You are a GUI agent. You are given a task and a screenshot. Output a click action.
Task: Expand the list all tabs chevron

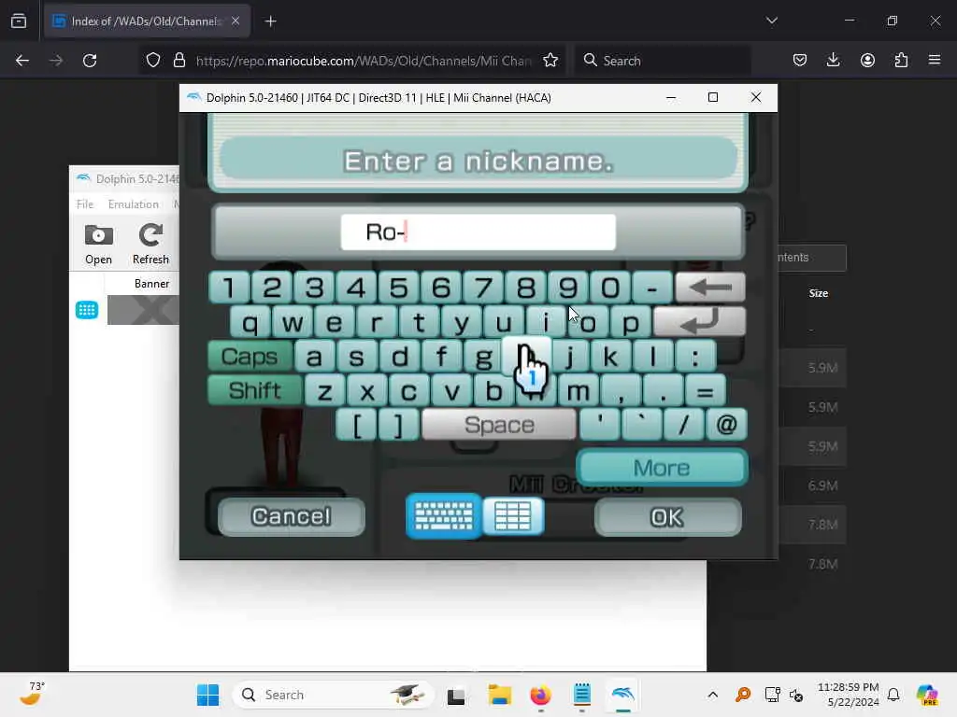tap(771, 21)
